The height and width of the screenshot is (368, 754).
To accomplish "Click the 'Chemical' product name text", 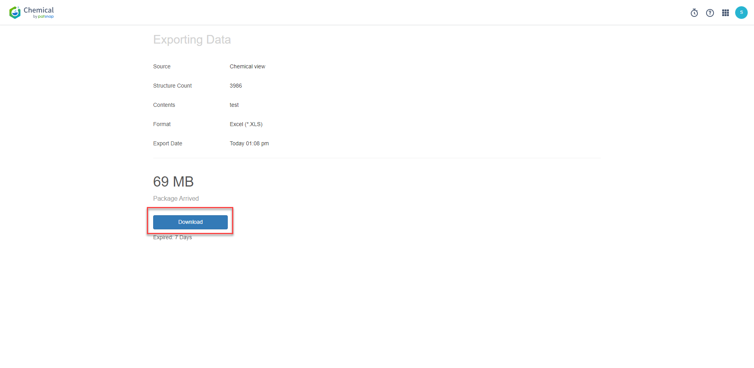I will [38, 10].
